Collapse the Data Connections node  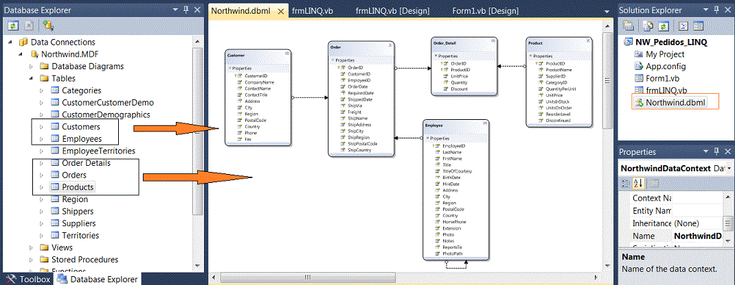point(11,42)
